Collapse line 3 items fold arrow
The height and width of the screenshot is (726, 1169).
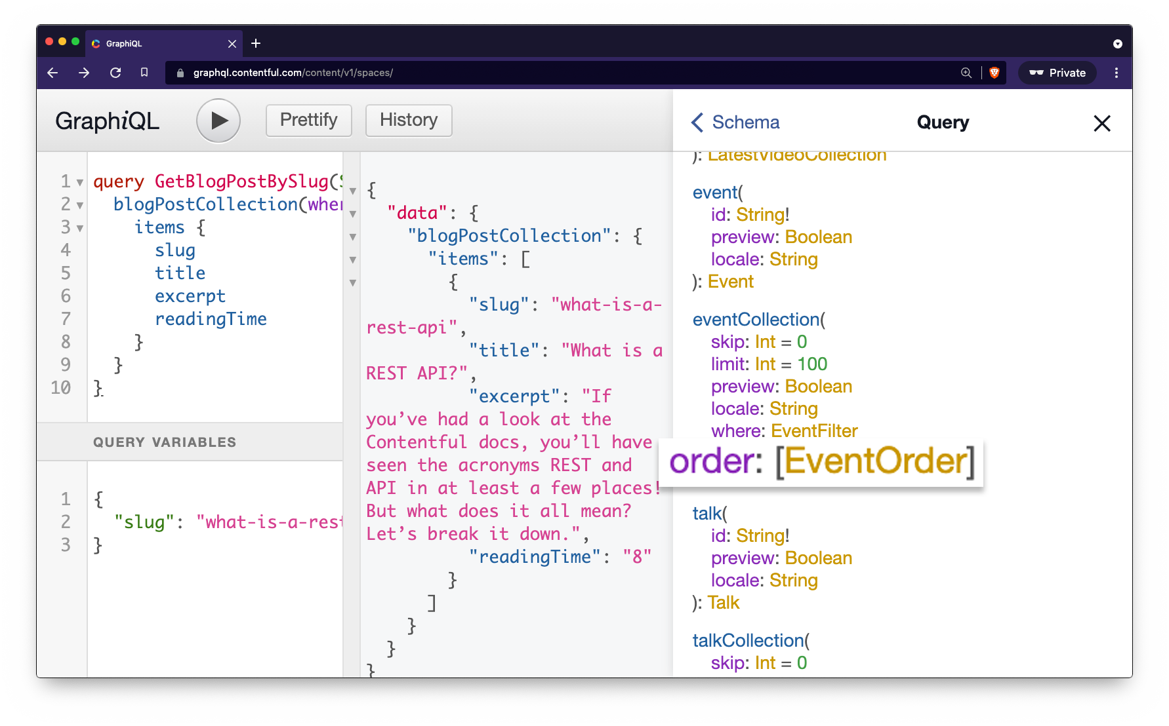click(80, 228)
